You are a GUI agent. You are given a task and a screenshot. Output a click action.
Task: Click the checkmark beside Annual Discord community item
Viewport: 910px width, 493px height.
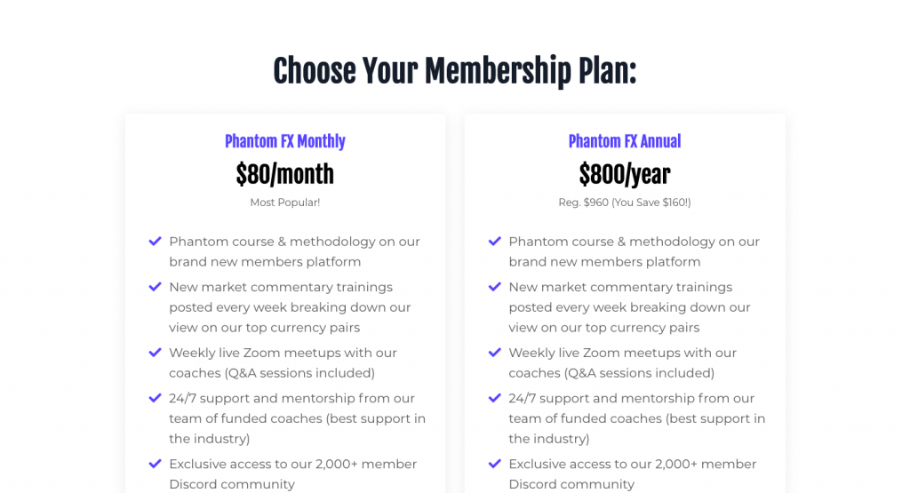coord(494,464)
